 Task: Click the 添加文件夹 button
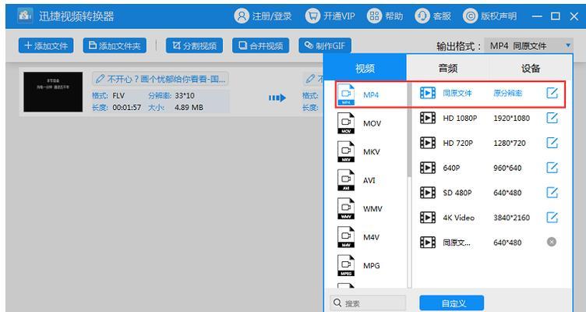115,46
